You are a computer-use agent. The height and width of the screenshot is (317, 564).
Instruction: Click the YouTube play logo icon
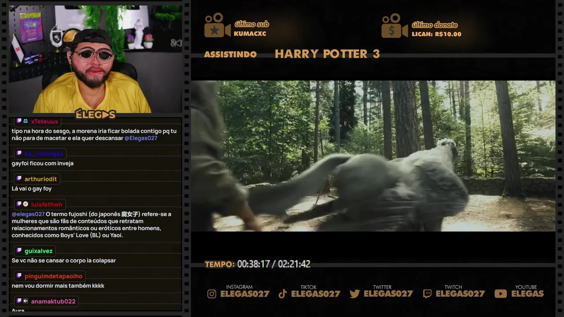[x=501, y=294]
